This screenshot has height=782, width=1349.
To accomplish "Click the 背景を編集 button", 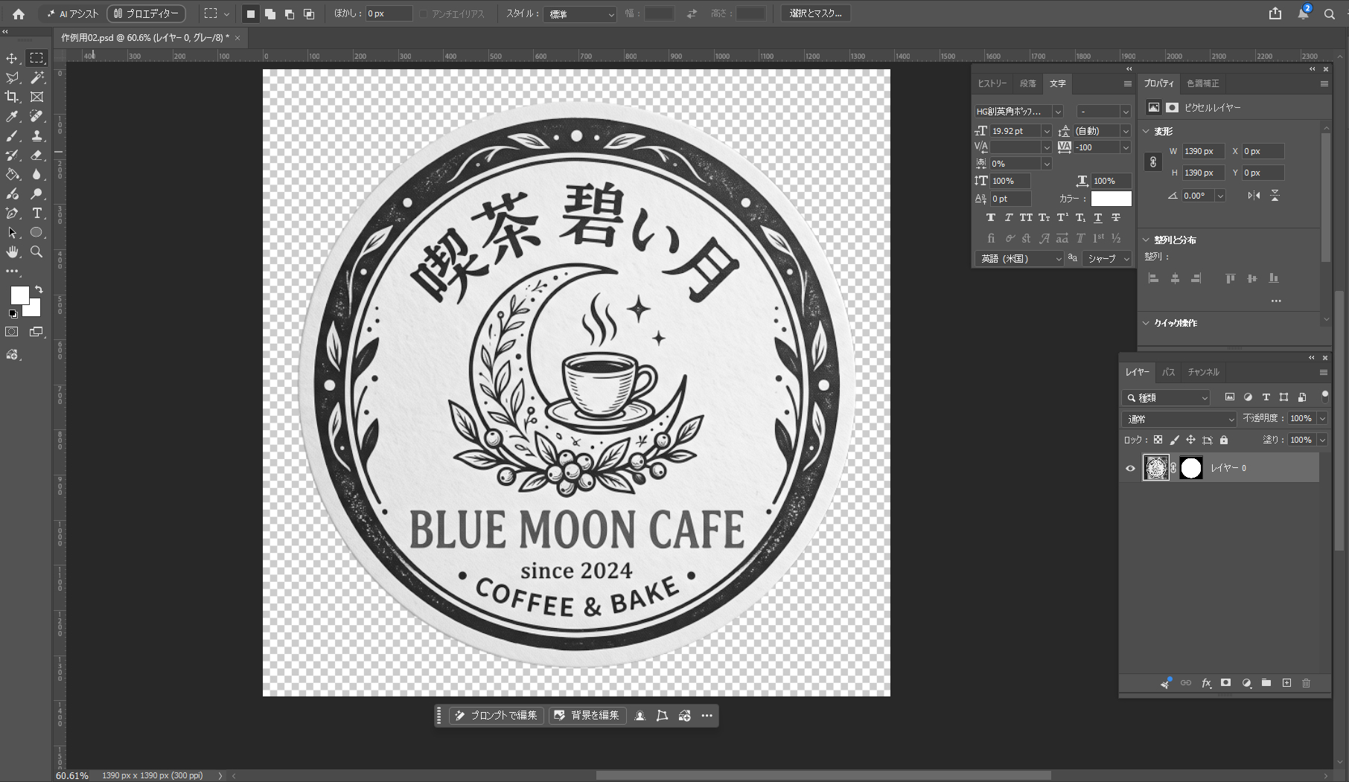I will pyautogui.click(x=587, y=716).
